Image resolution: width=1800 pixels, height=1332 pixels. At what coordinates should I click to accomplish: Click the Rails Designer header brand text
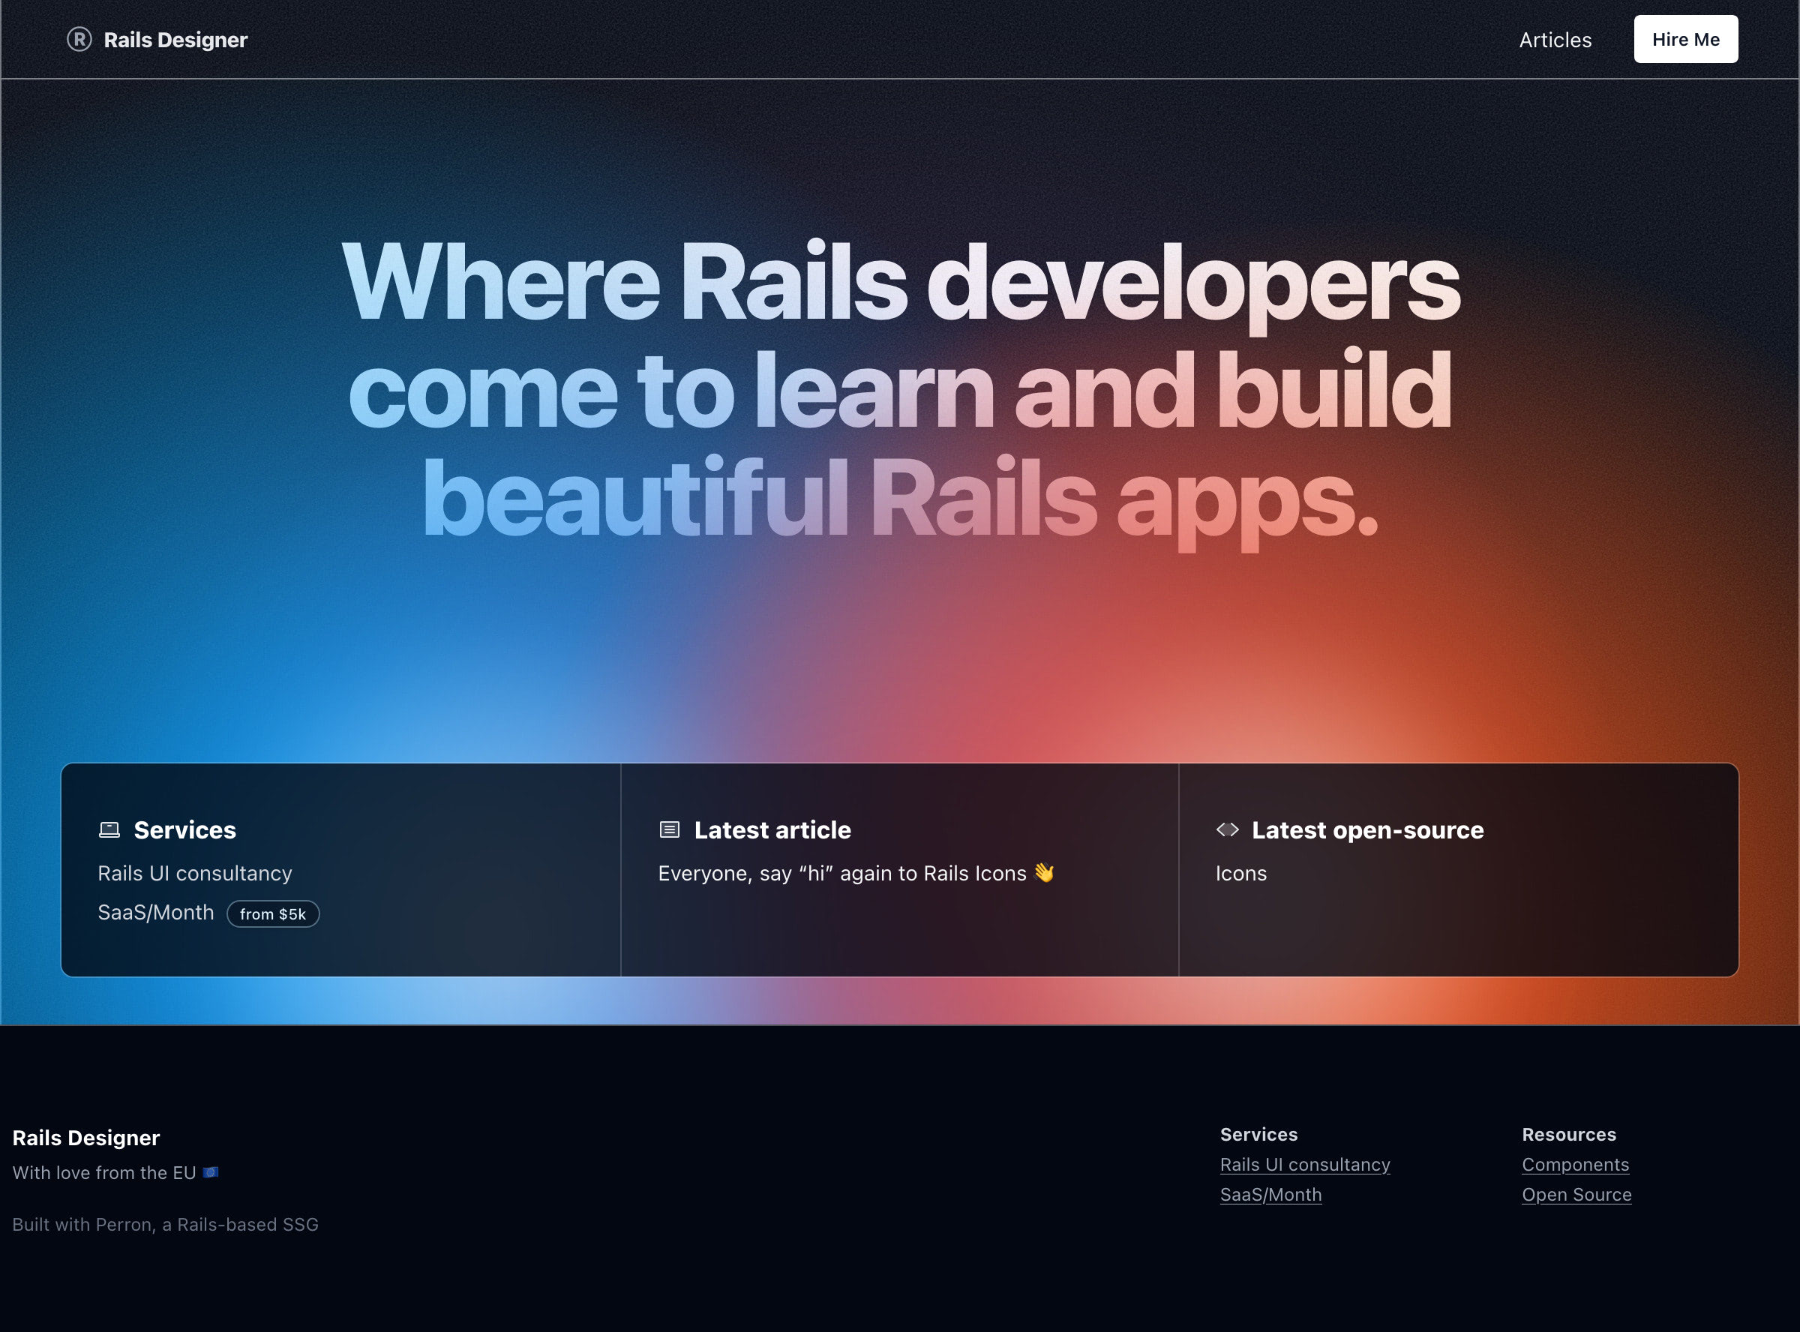click(x=175, y=40)
